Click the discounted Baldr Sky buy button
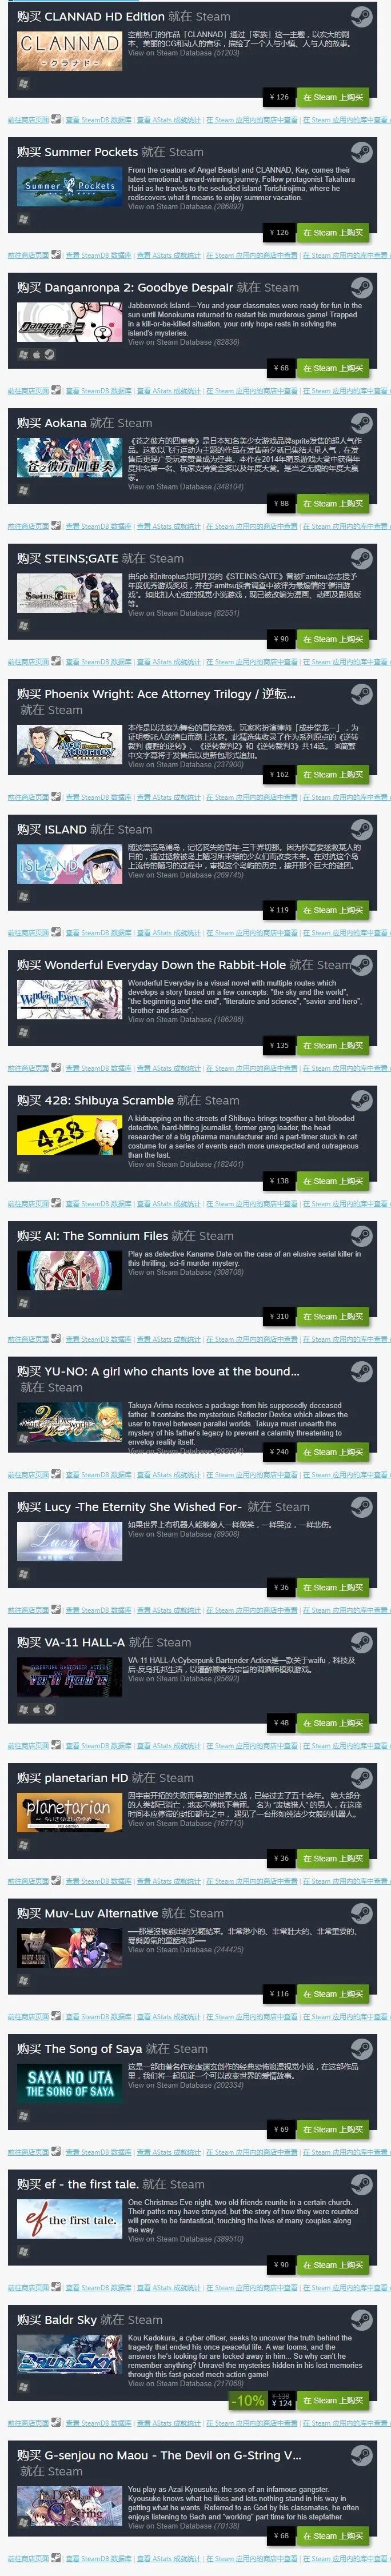Screen dimensions: 391x2576 pos(334,2401)
